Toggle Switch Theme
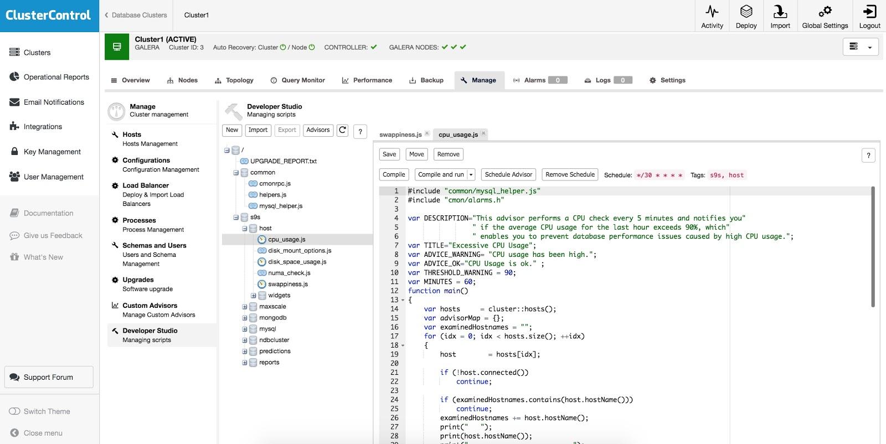886x444 pixels. 47,411
